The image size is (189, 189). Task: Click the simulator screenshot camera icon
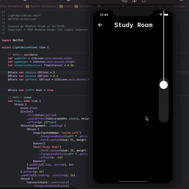124,1
